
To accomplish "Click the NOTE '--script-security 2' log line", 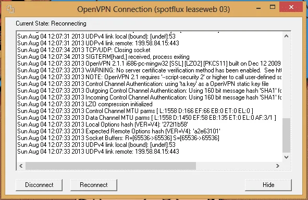I will point(149,77).
